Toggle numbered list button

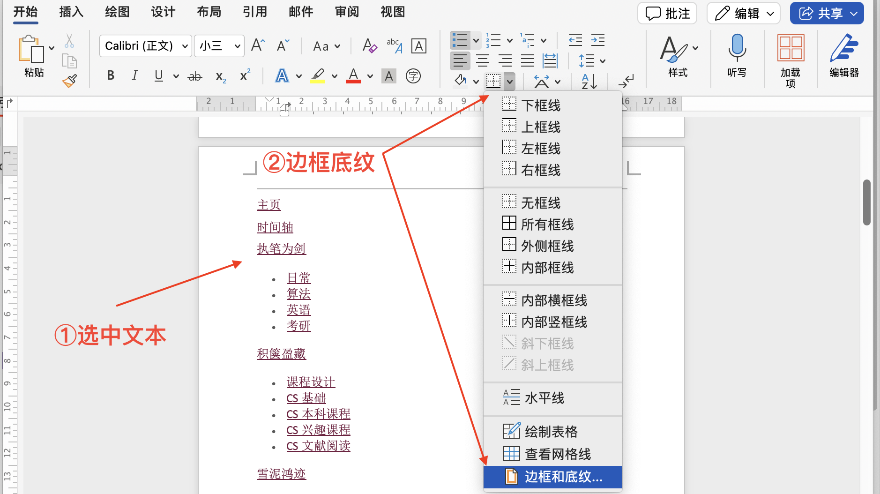[x=494, y=40]
